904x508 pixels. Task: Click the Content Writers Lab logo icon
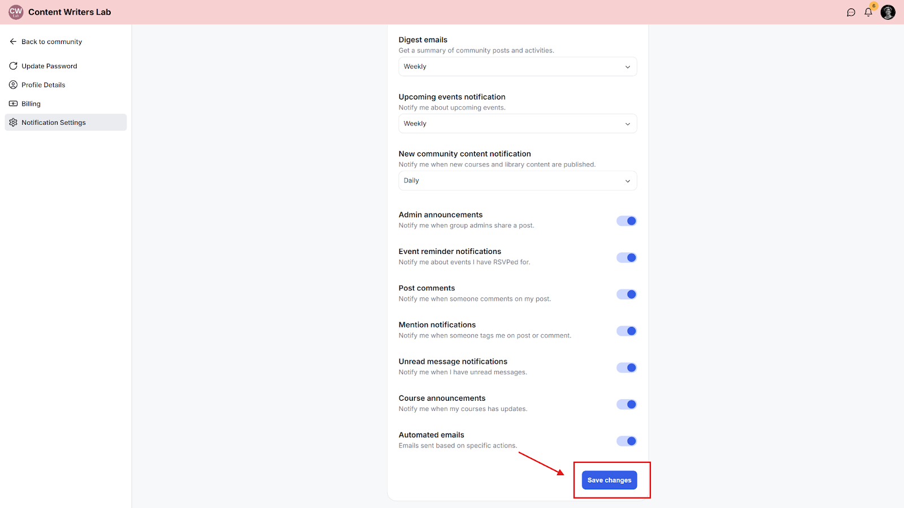(x=16, y=12)
